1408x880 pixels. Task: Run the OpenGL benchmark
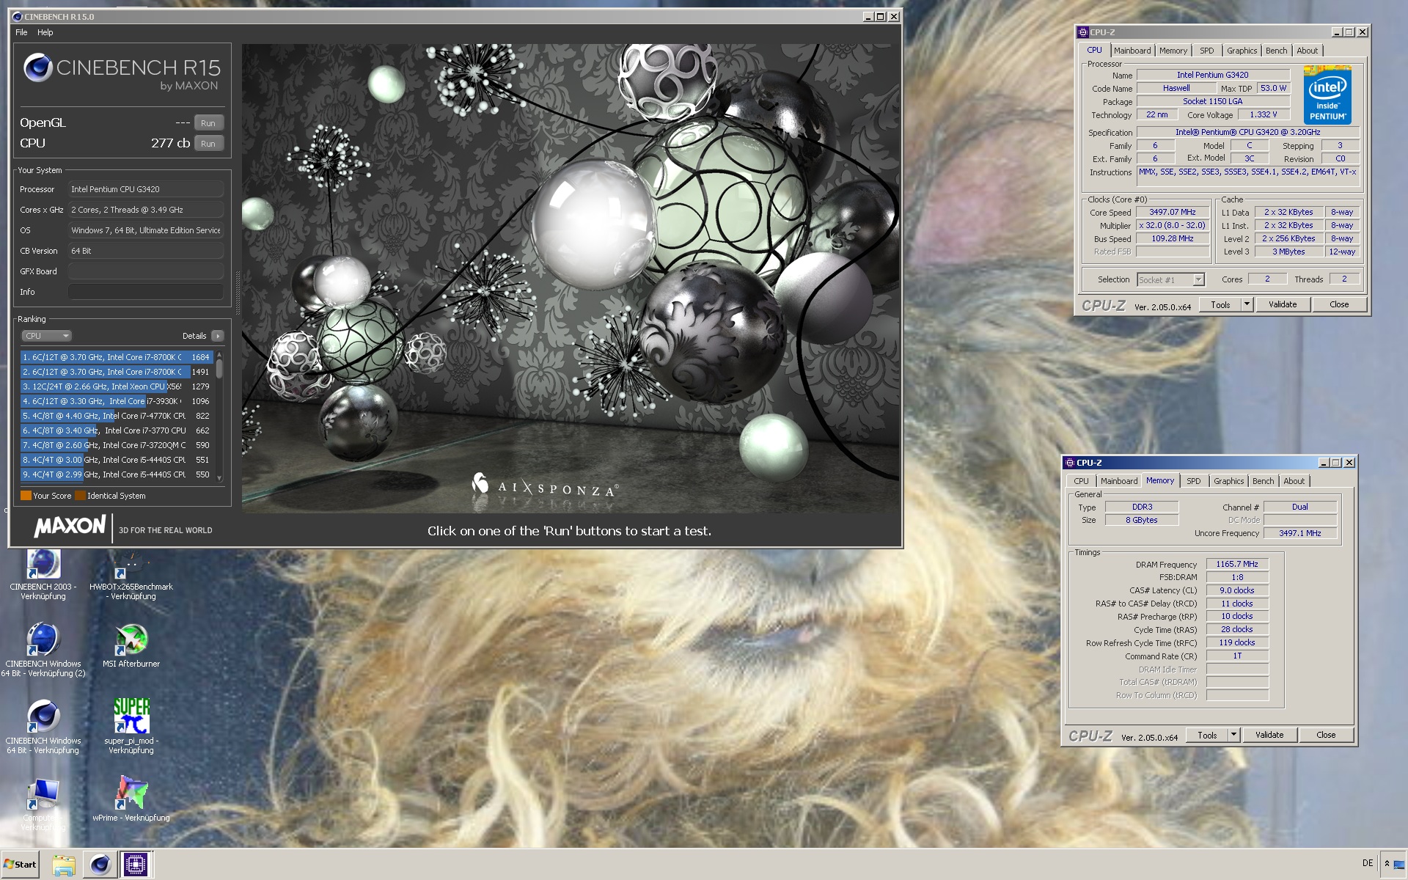pyautogui.click(x=208, y=123)
